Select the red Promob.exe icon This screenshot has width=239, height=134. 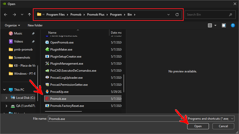47,99
